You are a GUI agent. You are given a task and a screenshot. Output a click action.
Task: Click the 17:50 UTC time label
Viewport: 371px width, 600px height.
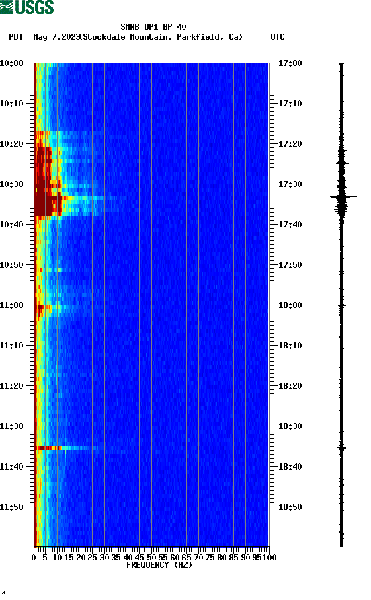(x=290, y=265)
